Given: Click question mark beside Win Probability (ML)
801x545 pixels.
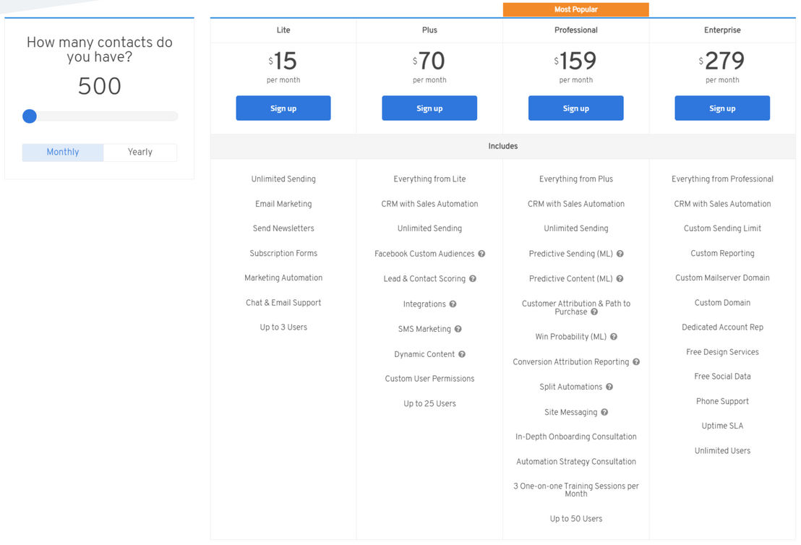Looking at the screenshot, I should coord(614,337).
